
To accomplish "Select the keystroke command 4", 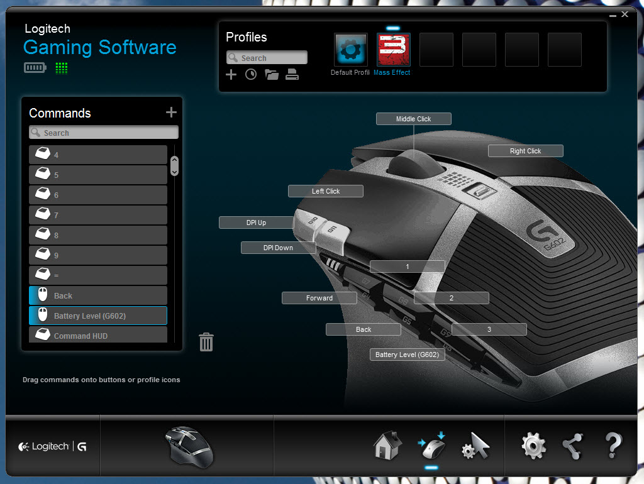I will coord(98,155).
